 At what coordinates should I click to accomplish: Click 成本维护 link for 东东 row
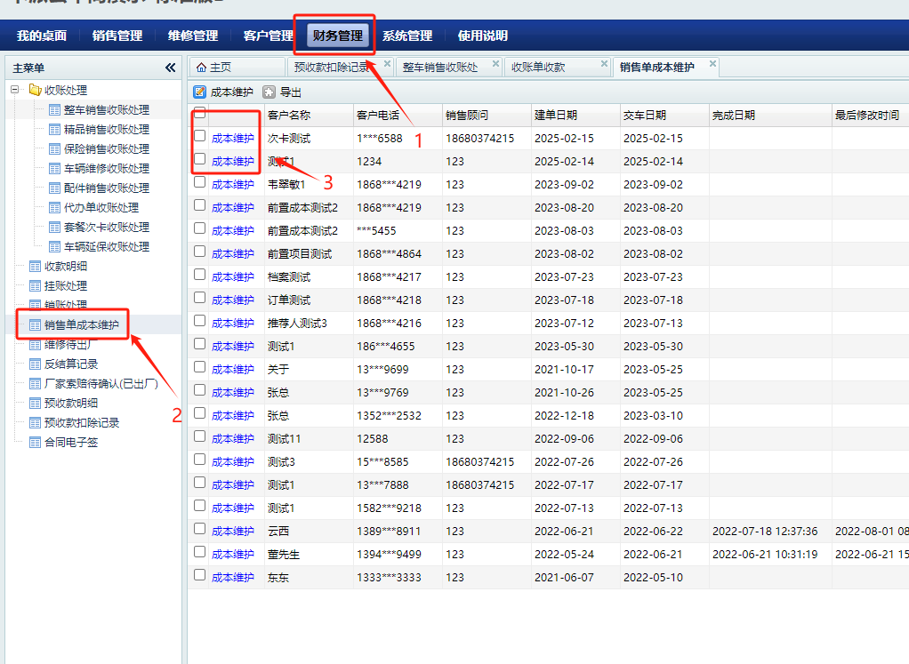click(232, 578)
